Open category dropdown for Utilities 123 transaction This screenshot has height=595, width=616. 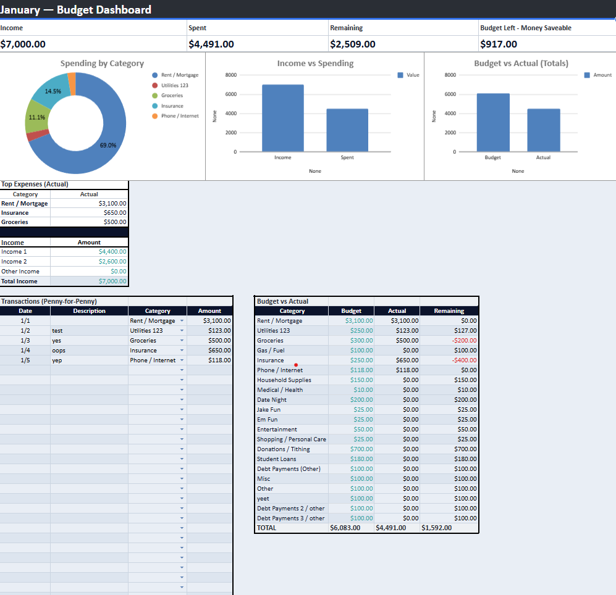tap(182, 330)
